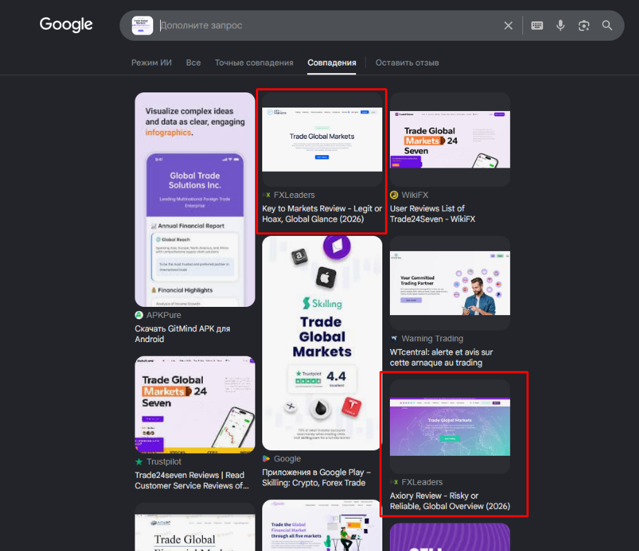
Task: Open 'Axiory Review - Risky or Reliable' link
Action: point(450,501)
